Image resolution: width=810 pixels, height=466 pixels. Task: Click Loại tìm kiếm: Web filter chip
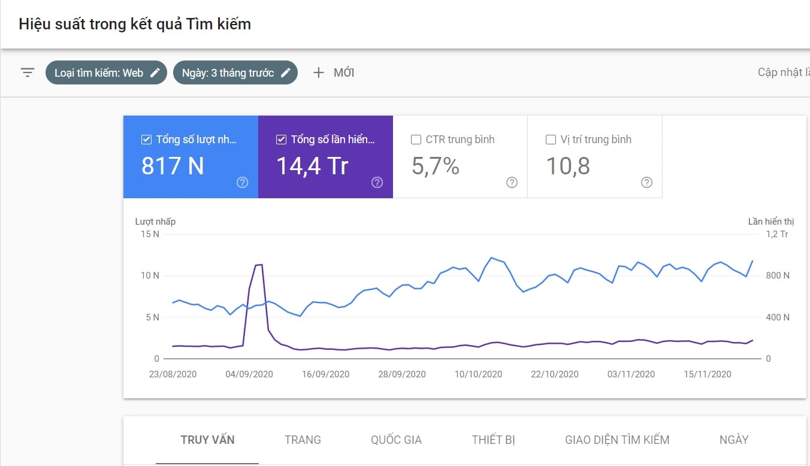click(x=106, y=73)
